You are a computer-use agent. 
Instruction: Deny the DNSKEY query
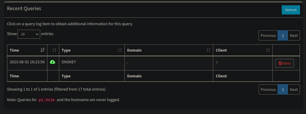point(284,63)
